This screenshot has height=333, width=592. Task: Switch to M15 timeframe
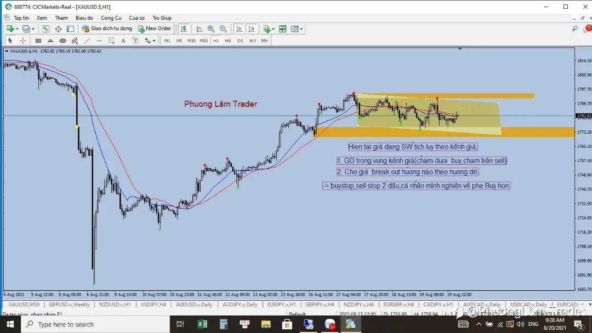point(191,41)
